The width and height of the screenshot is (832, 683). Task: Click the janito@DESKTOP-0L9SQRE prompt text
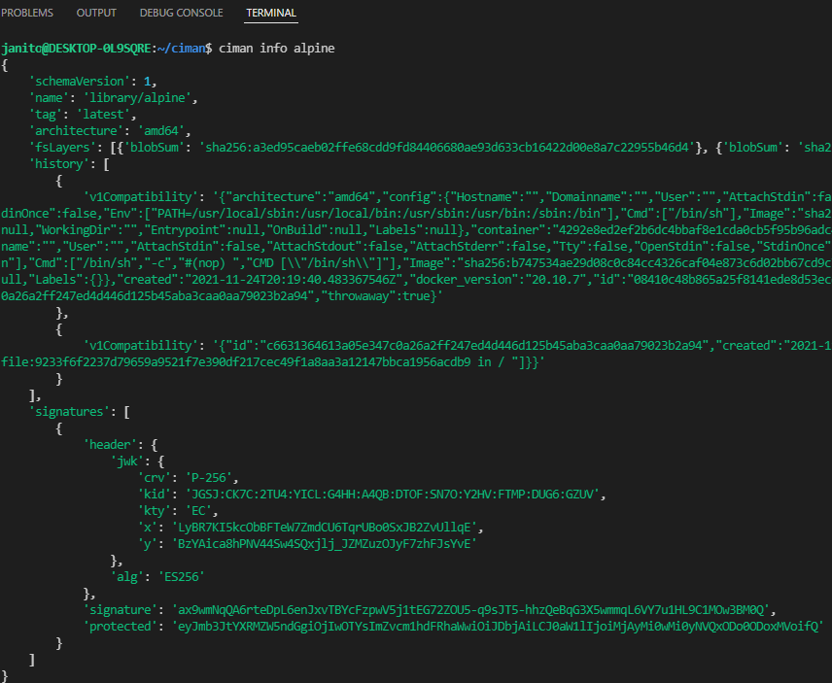point(77,49)
